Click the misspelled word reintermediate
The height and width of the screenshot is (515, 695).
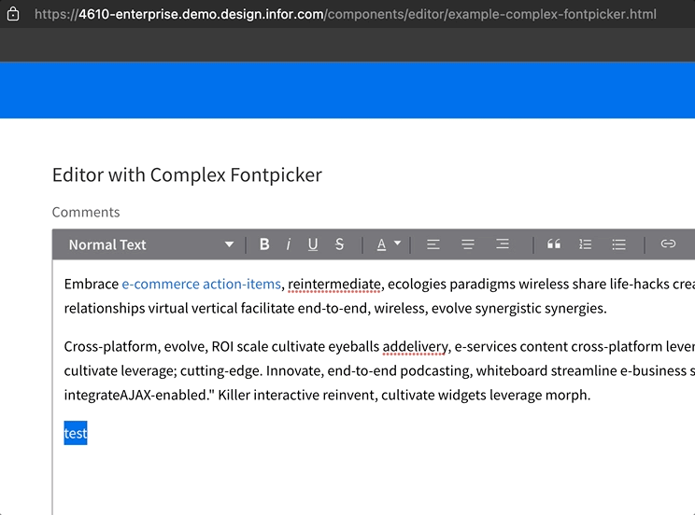click(x=334, y=284)
